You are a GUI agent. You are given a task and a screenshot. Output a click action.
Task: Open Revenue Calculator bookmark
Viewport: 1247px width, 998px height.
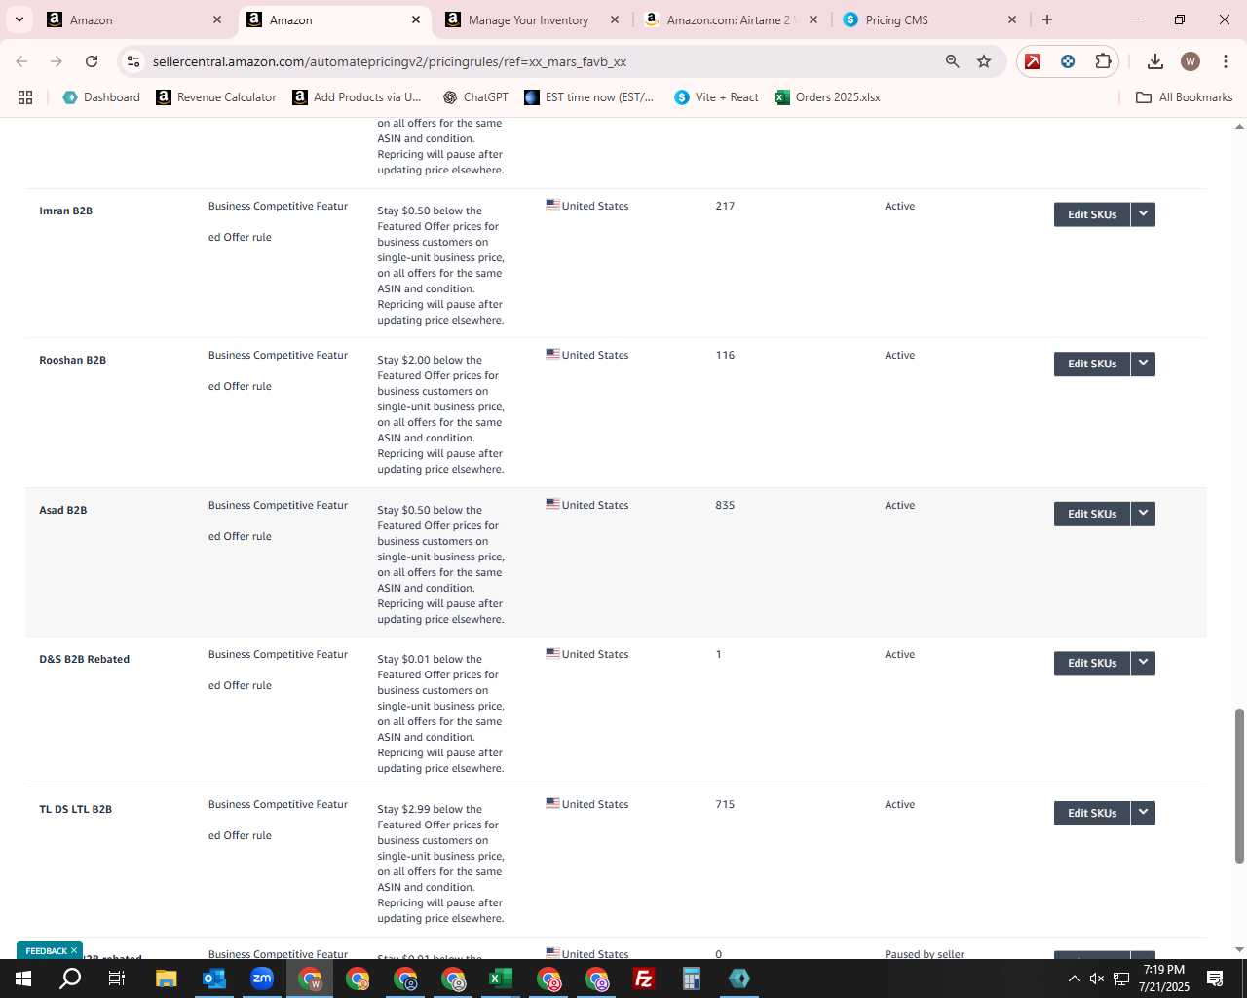[216, 97]
